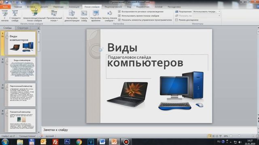Switch to the Раскадровка tab
Image resolution: width=259 pixels, height=145 pixels.
tap(174, 7)
